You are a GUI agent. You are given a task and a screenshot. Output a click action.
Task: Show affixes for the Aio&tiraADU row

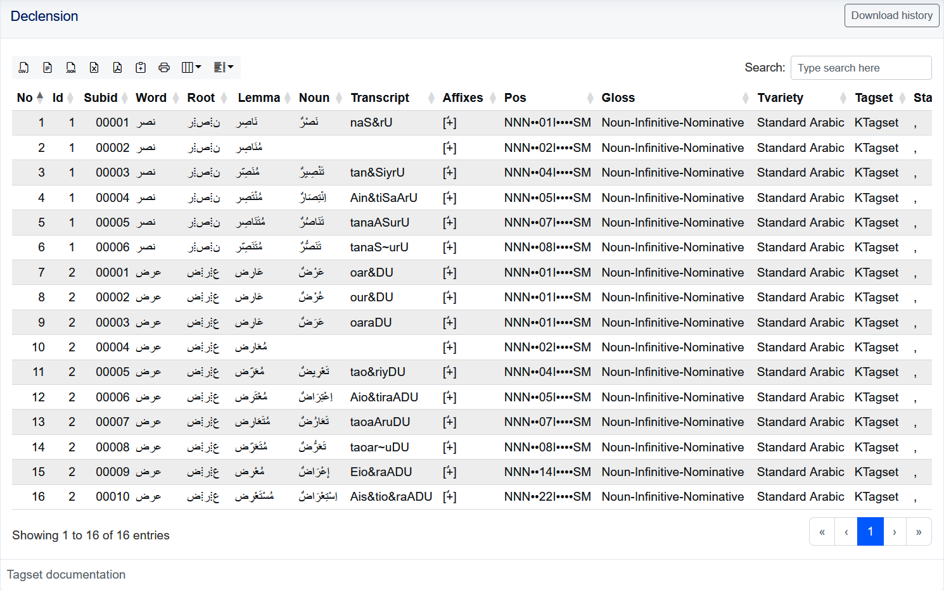tap(449, 397)
